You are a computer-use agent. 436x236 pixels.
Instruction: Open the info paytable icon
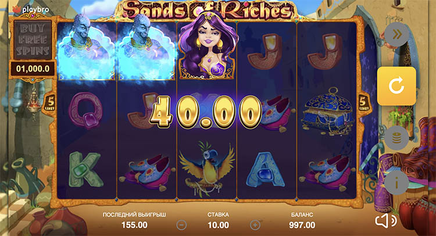[x=397, y=183]
